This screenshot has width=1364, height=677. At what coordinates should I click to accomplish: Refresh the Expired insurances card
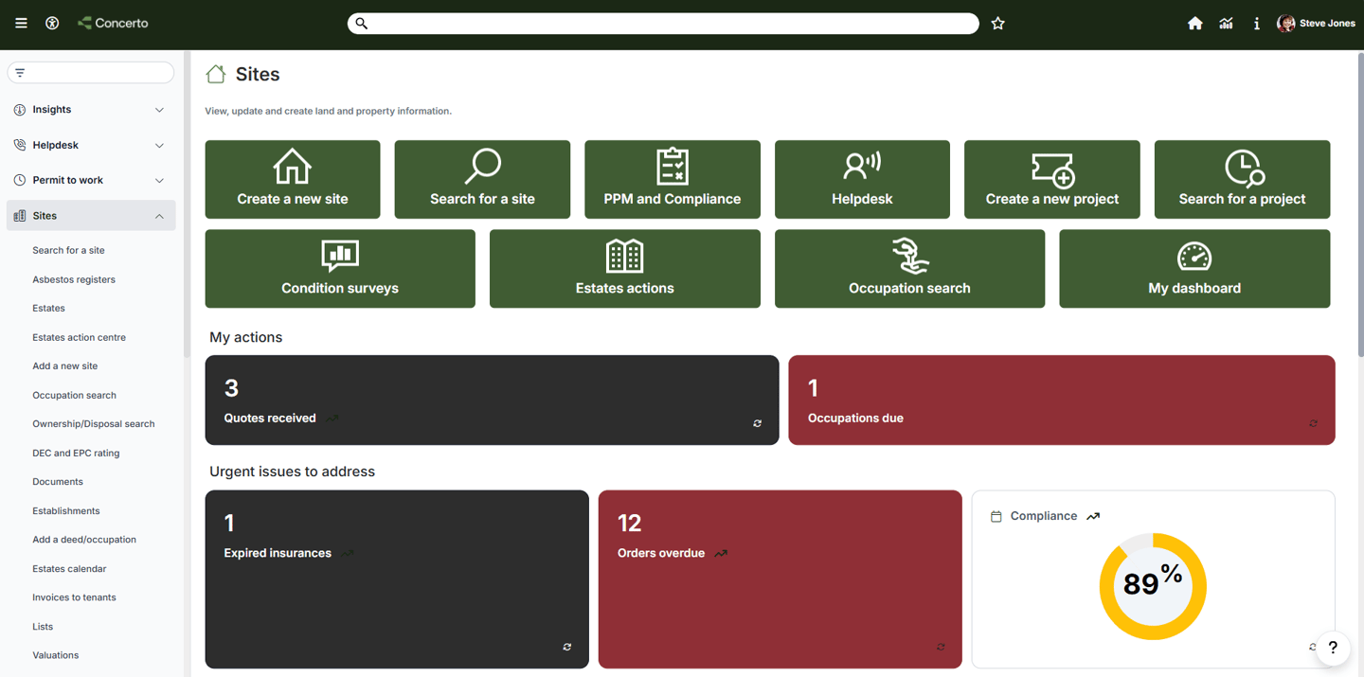click(566, 647)
